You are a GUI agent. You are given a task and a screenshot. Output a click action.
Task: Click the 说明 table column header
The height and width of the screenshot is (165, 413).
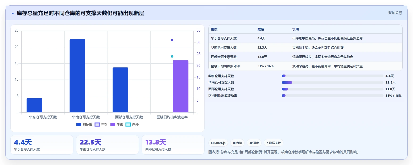(295, 29)
